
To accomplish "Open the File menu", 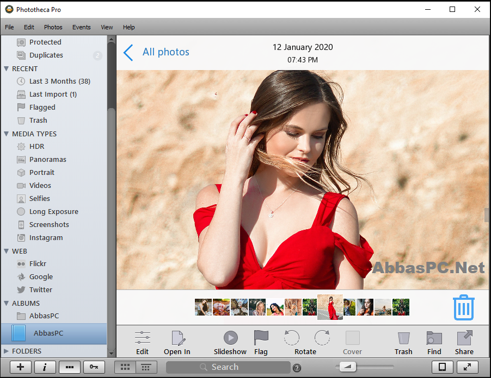I will coord(9,27).
